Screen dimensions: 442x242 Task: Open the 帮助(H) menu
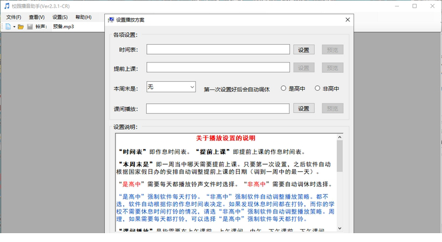click(x=83, y=17)
